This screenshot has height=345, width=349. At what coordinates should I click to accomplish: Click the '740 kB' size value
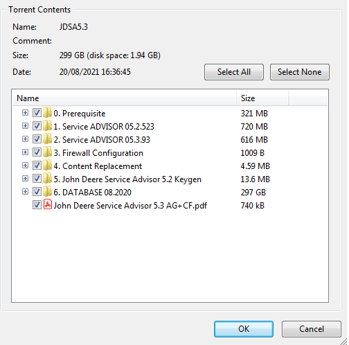253,206
